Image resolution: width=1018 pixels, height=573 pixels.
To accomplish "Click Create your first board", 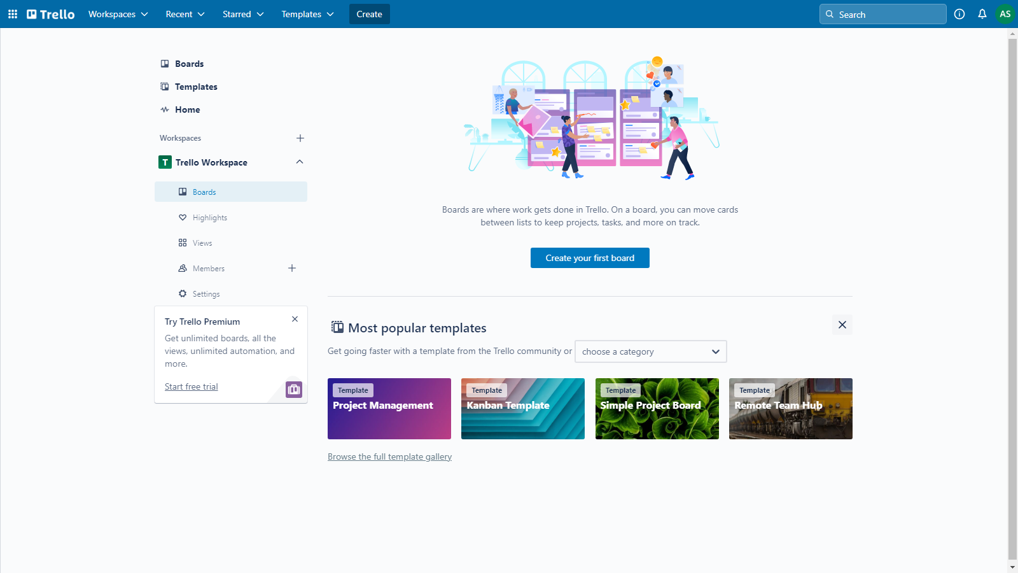I will (x=590, y=258).
